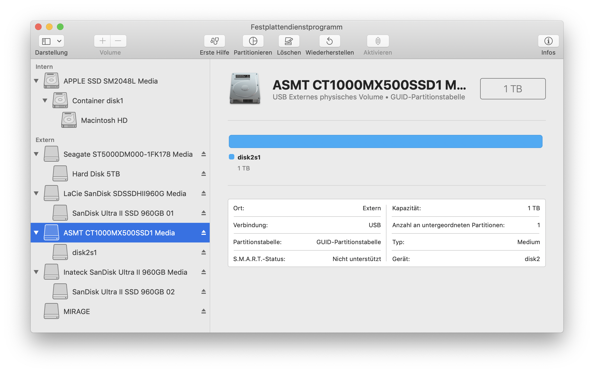Select APPLE SSD SM2048L Media in sidebar
The image size is (594, 373).
click(120, 81)
